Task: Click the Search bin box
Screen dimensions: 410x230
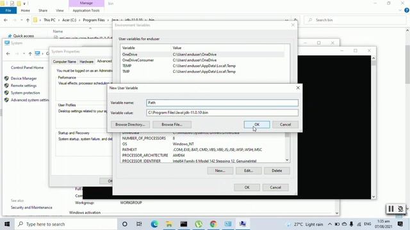Action: (x=355, y=20)
